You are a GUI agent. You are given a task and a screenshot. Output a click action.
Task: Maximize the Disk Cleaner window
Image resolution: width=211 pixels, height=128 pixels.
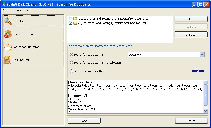(201, 4)
